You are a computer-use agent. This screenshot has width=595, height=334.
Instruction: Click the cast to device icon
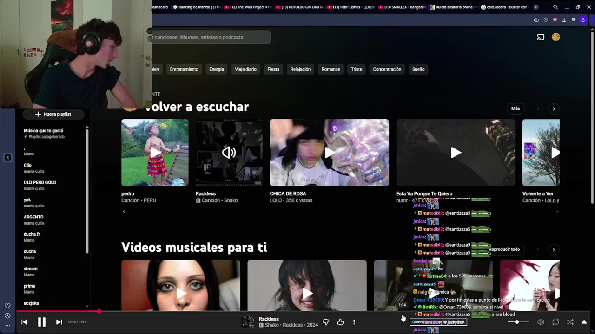coord(541,37)
